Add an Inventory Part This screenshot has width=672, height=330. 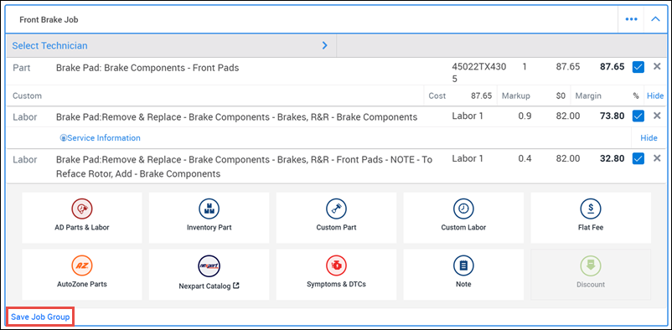pyautogui.click(x=209, y=218)
